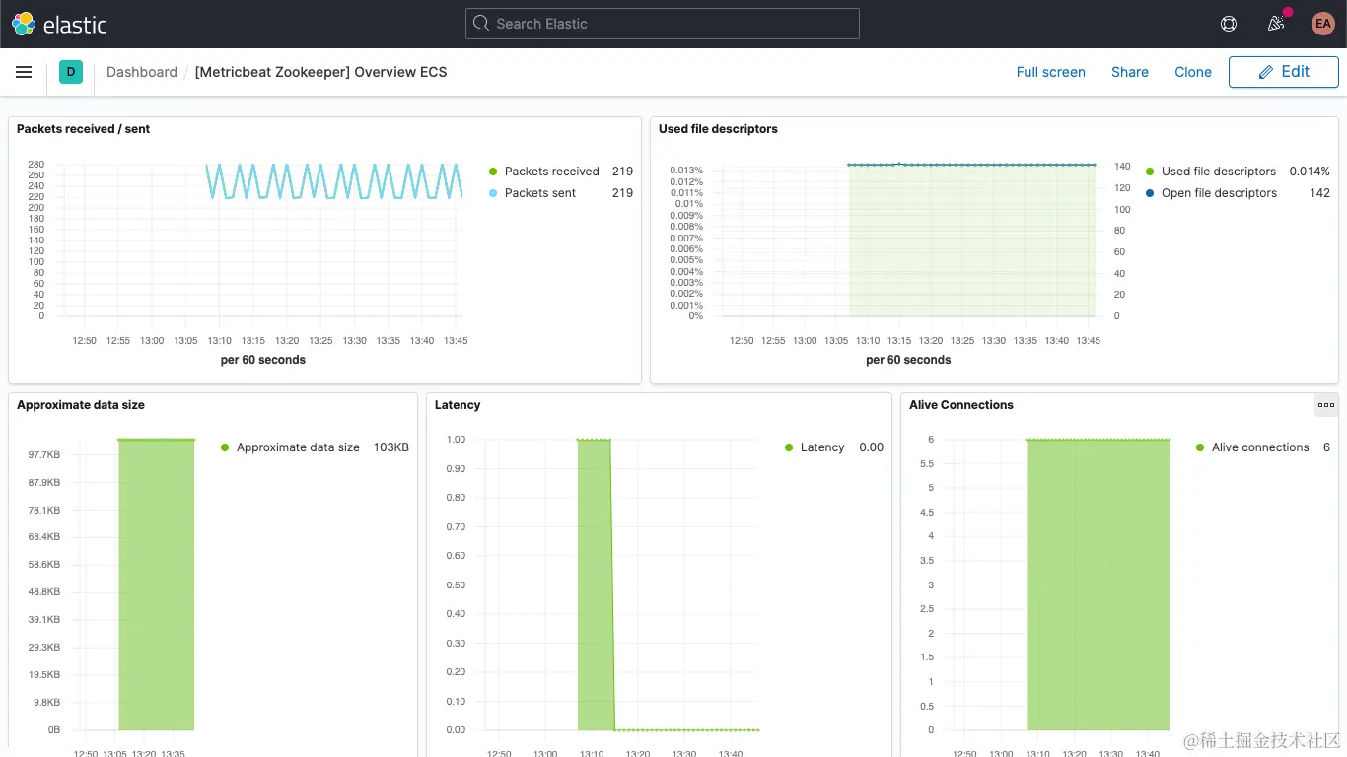1347x757 pixels.
Task: Click the green Latency legend dot
Action: pyautogui.click(x=787, y=447)
